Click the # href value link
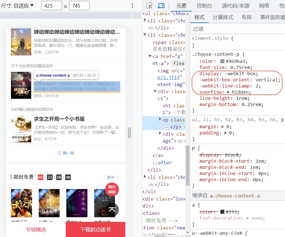The width and height of the screenshot is (285, 237). [179, 57]
